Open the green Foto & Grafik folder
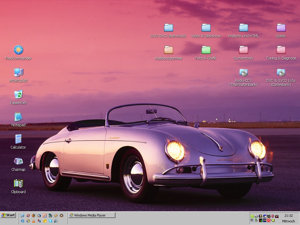 [206, 53]
